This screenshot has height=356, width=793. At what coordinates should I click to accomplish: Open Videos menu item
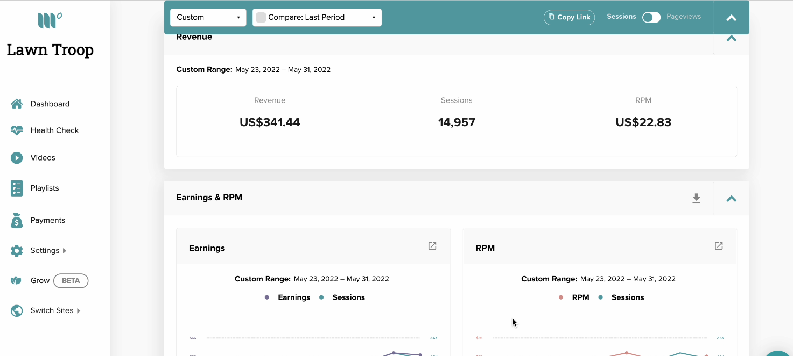pos(43,158)
